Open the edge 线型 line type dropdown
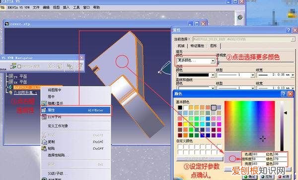 tap(253, 75)
